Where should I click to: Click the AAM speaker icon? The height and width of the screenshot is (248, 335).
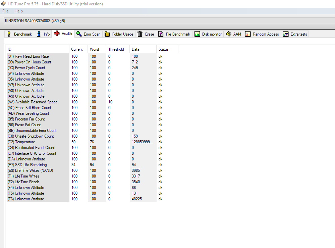228,34
